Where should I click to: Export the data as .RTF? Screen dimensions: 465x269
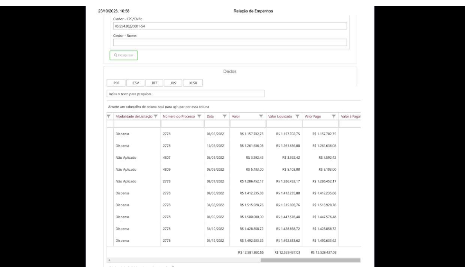pyautogui.click(x=154, y=83)
